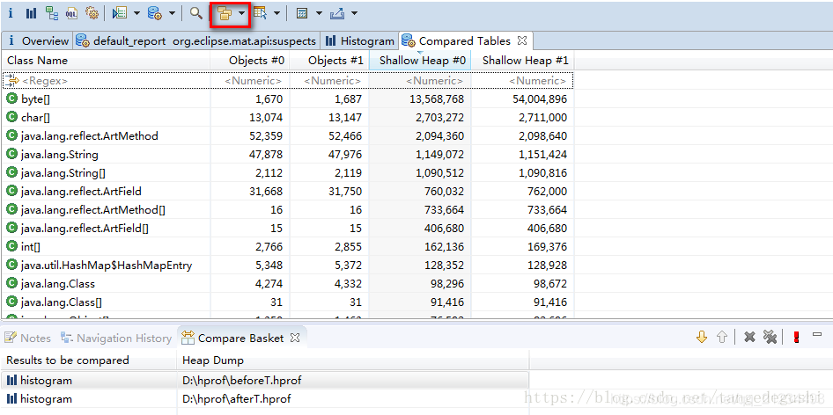
Task: Select the java.lang.String[] row
Action: pyautogui.click(x=288, y=173)
